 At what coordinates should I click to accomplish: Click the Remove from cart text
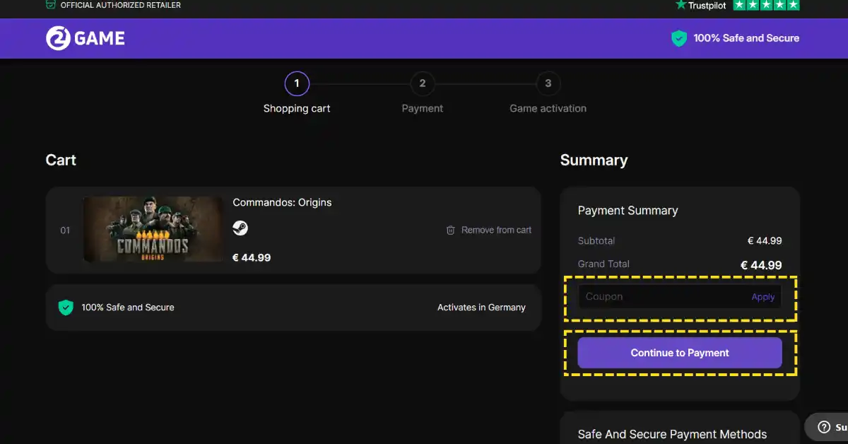496,230
